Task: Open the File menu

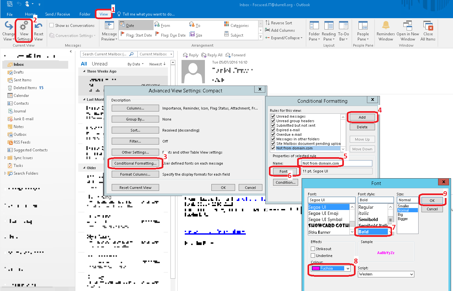Action: [x=10, y=14]
